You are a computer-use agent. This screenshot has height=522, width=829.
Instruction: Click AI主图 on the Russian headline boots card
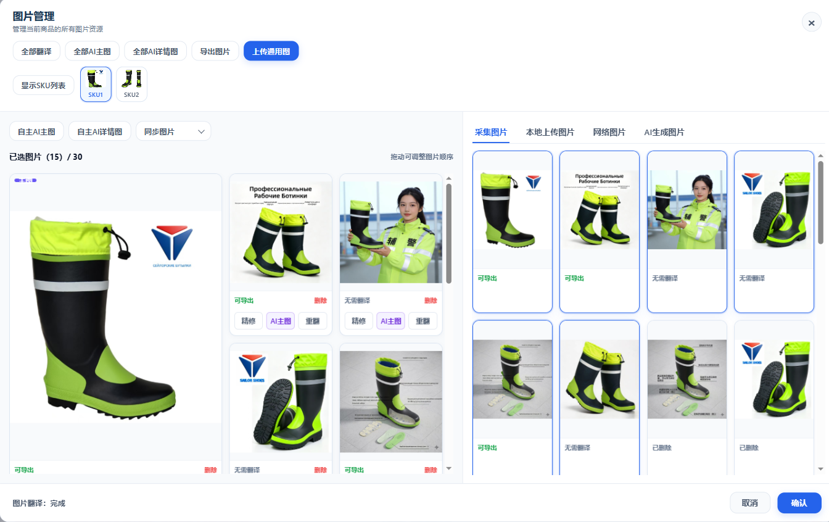(280, 321)
